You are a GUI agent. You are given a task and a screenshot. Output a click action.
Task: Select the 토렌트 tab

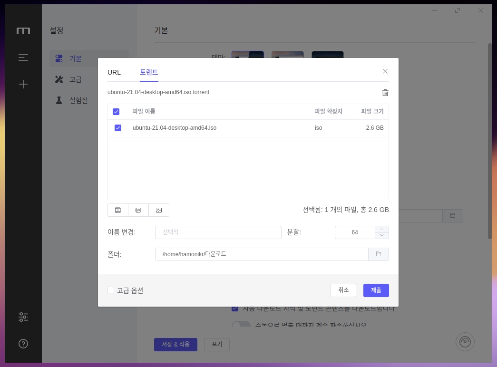point(149,72)
